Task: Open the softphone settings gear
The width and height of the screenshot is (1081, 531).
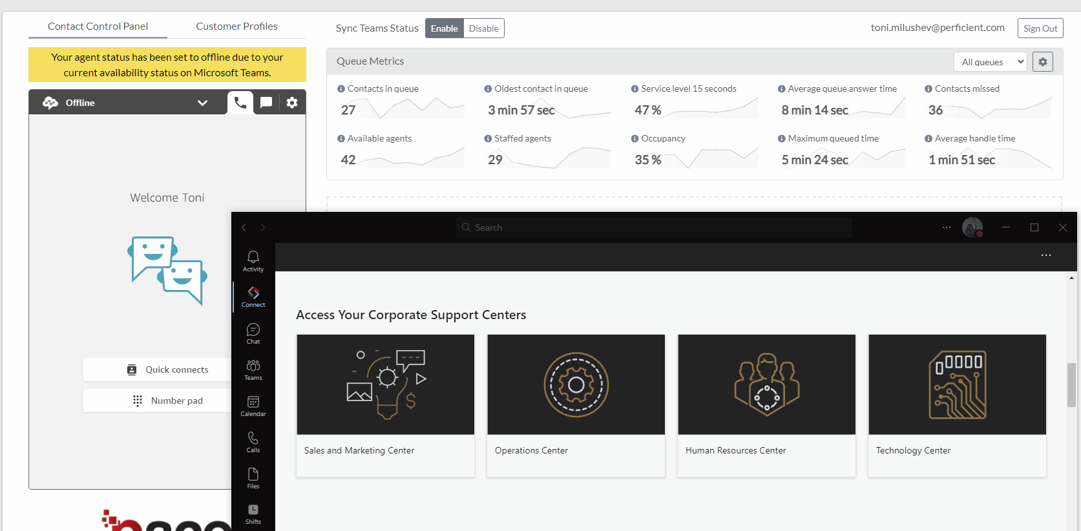Action: click(292, 102)
